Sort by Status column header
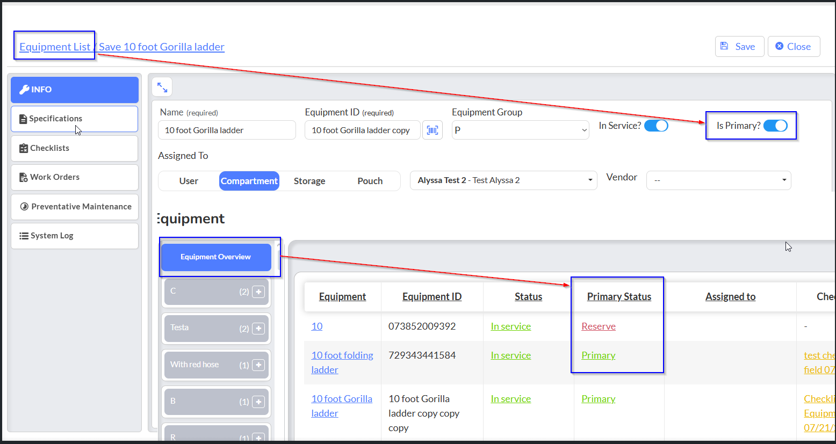 [x=528, y=296]
